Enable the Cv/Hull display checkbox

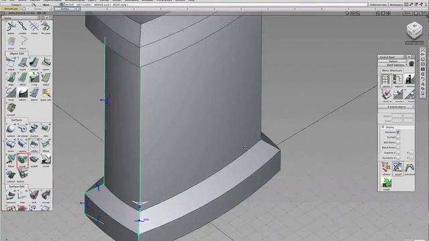[398, 137]
